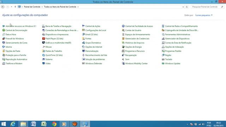Launch Google Chrome from the taskbar
The width and height of the screenshot is (226, 127).
[x=54, y=124]
